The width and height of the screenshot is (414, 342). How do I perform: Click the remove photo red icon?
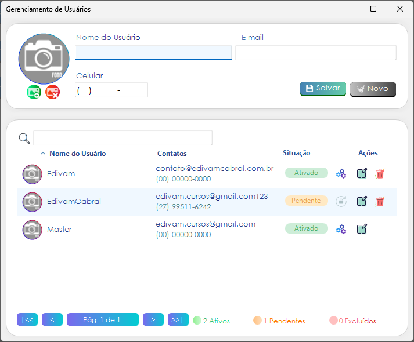click(52, 92)
